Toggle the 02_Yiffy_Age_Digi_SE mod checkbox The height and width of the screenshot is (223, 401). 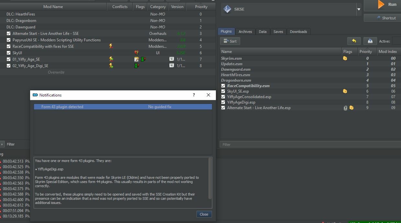[x=9, y=66]
